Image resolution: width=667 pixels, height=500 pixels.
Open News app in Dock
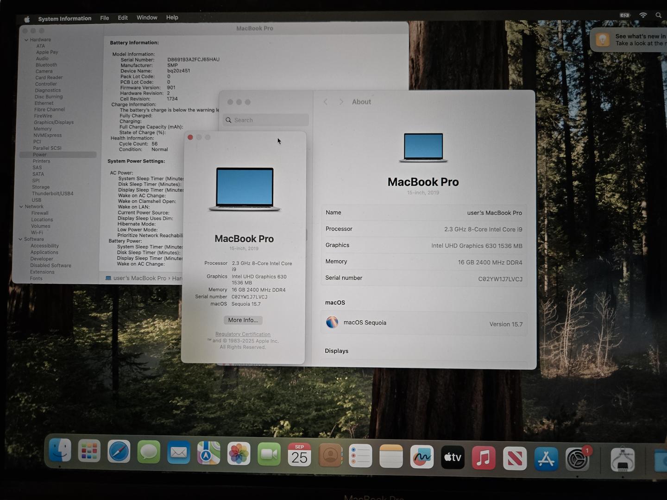[x=515, y=459]
